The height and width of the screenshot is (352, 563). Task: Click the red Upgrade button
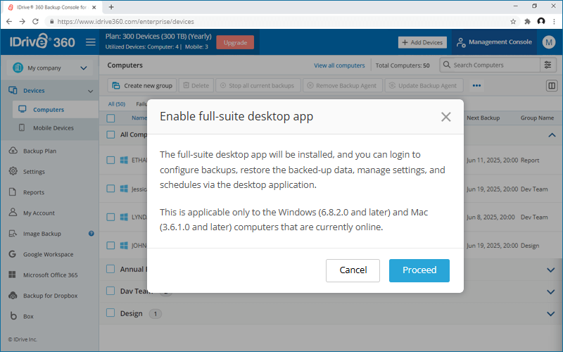click(235, 42)
